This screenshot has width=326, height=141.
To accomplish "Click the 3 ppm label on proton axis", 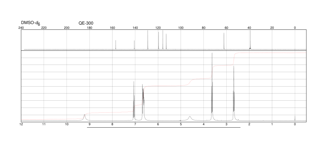I will 226,124.
